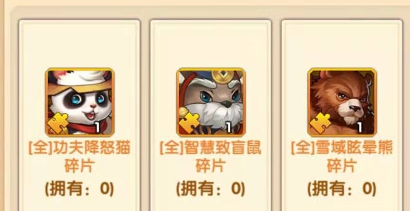Select the brown bear portrait

[x=342, y=102]
